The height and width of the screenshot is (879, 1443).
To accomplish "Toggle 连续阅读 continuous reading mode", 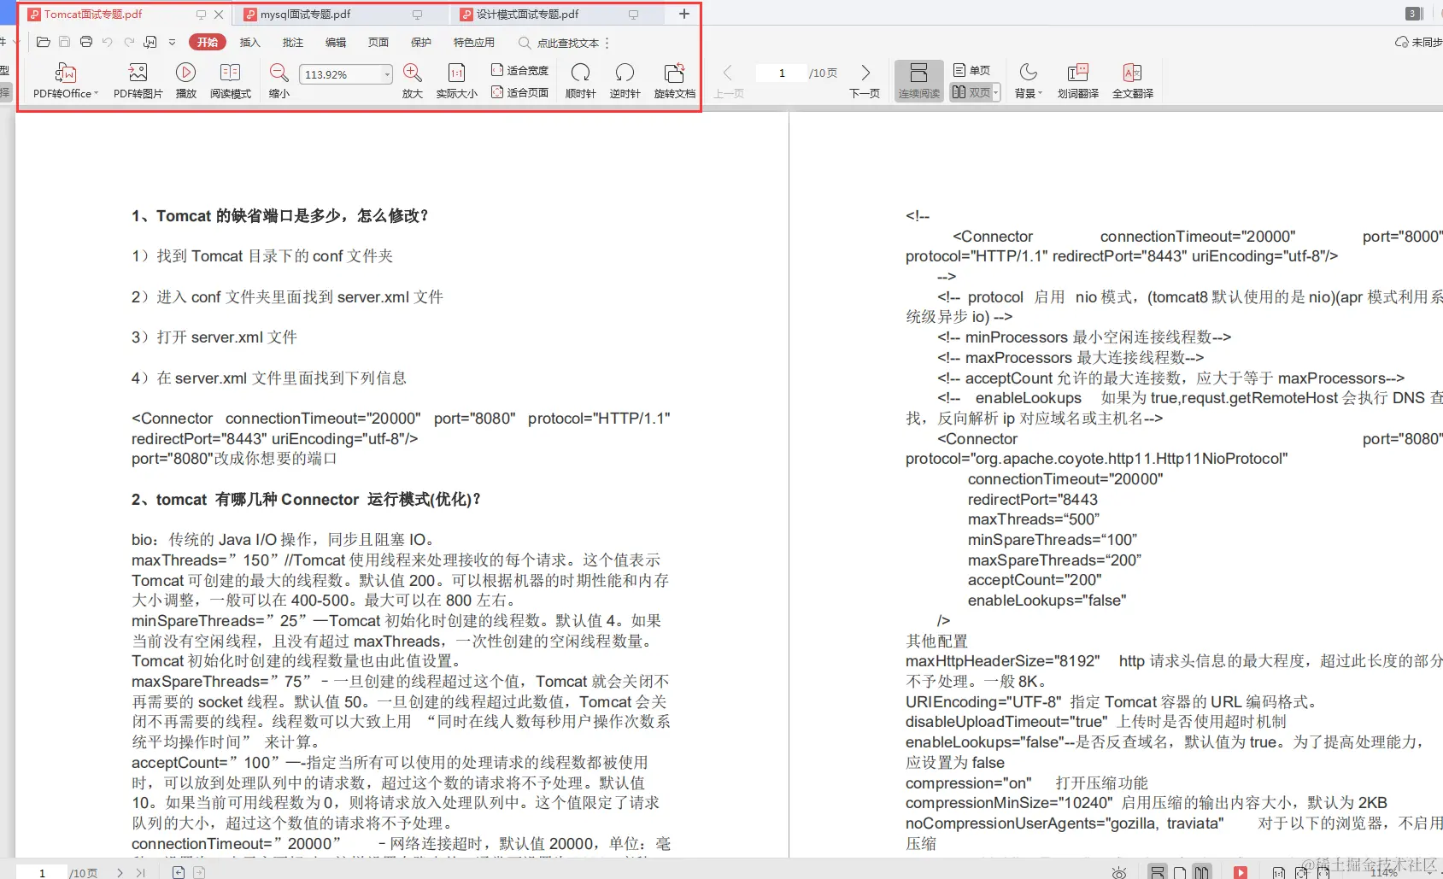I will coord(918,79).
